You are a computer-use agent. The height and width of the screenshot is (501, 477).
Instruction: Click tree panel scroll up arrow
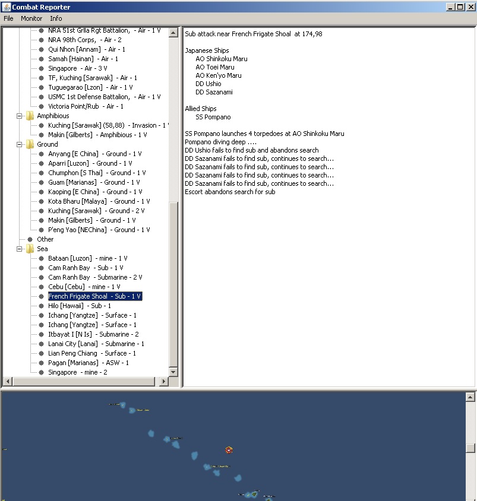[x=173, y=33]
